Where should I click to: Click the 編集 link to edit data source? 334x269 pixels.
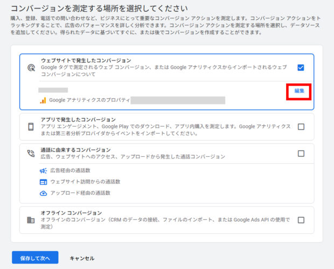point(299,91)
